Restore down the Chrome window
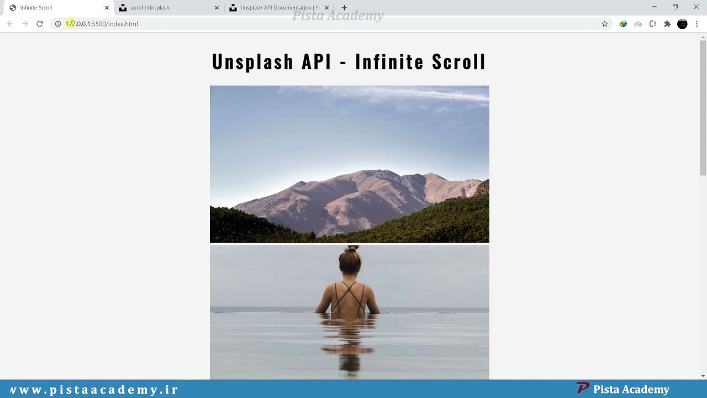The width and height of the screenshot is (707, 398). (675, 7)
